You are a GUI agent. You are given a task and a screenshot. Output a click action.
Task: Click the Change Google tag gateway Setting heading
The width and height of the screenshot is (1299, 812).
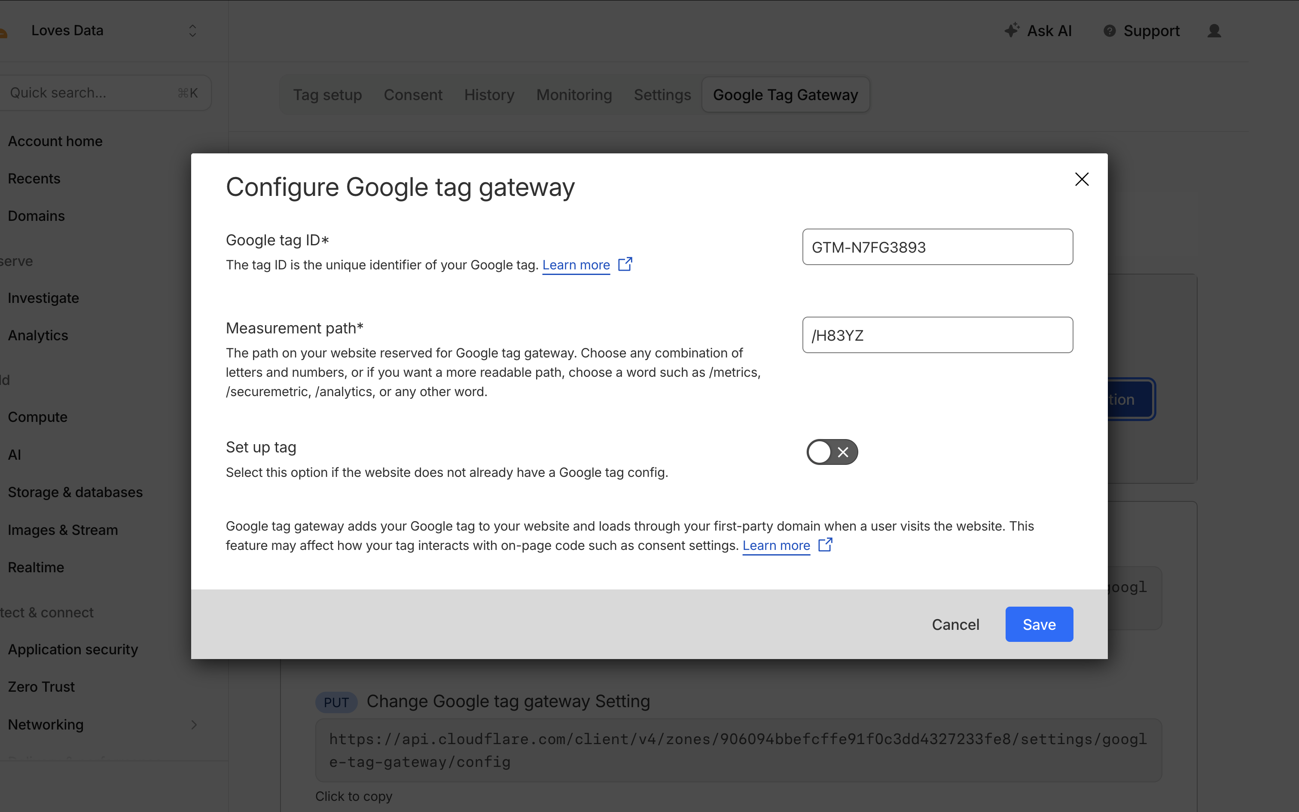coord(508,701)
